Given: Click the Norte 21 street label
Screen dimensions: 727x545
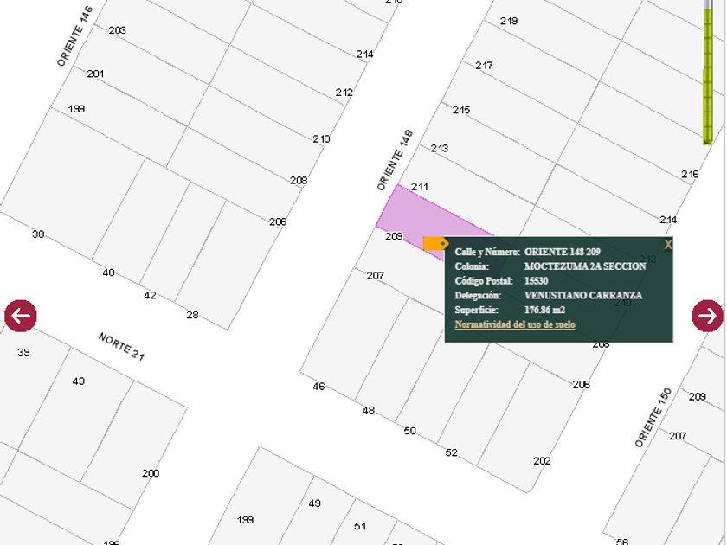Looking at the screenshot, I should [121, 346].
